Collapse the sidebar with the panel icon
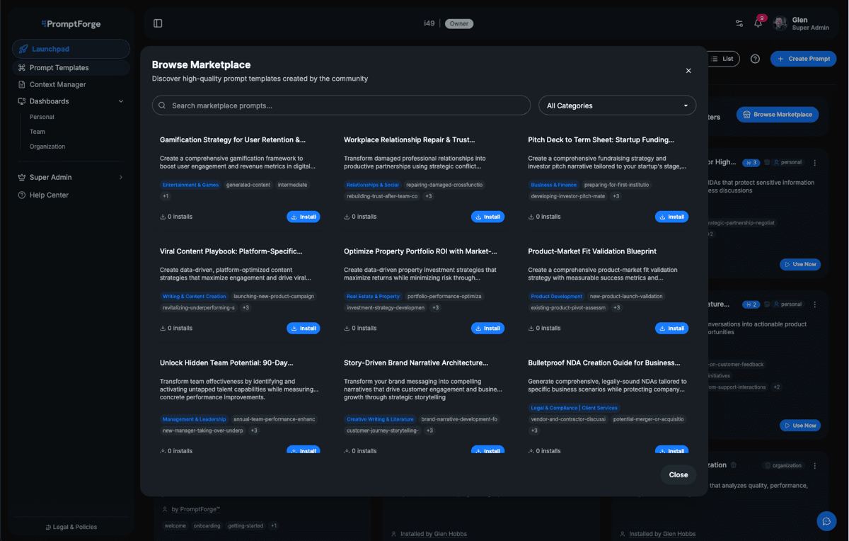The height and width of the screenshot is (541, 849). (x=157, y=23)
